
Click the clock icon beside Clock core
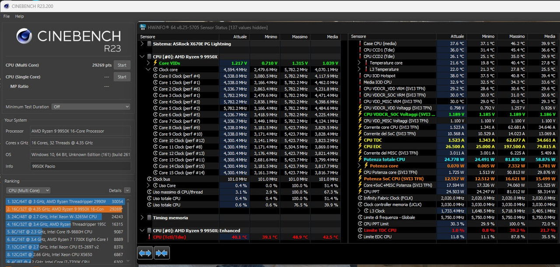click(x=155, y=69)
